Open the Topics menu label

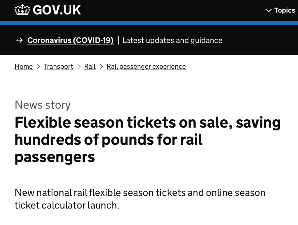(285, 10)
